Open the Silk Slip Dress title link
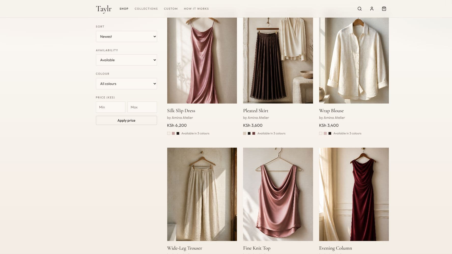Image resolution: width=452 pixels, height=254 pixels. pyautogui.click(x=181, y=111)
